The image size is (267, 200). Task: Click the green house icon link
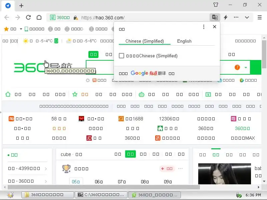pos(160,128)
